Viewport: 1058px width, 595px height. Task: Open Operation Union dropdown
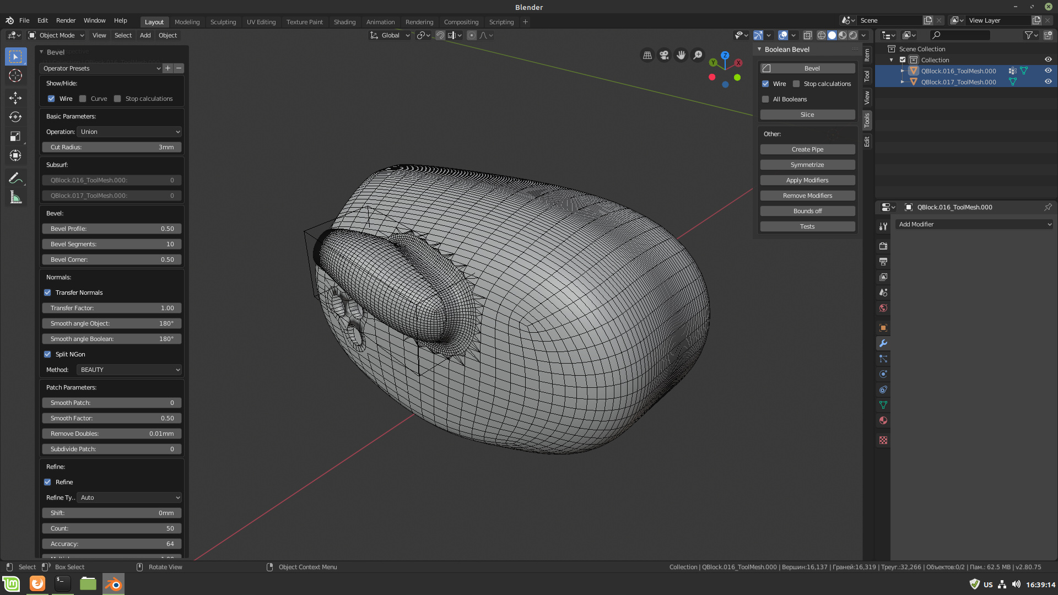tap(129, 132)
